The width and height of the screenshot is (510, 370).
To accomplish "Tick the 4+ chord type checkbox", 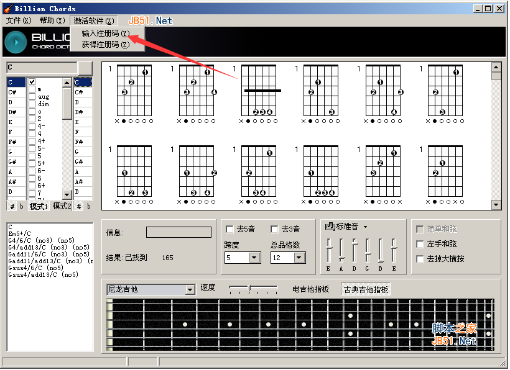I will click(32, 141).
